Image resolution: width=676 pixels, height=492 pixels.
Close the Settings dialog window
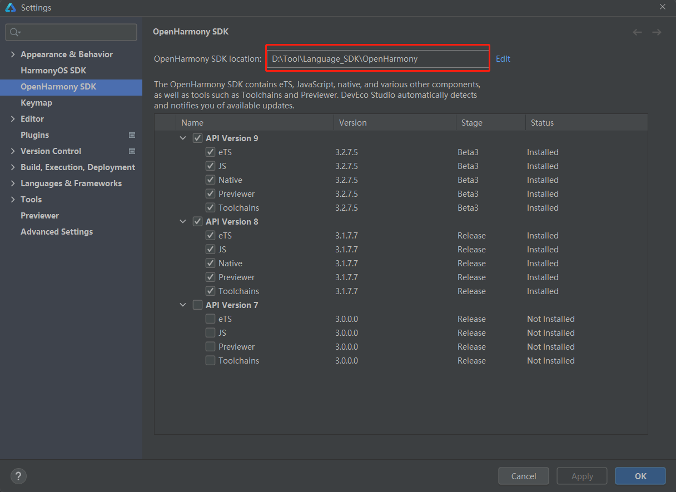(x=662, y=7)
